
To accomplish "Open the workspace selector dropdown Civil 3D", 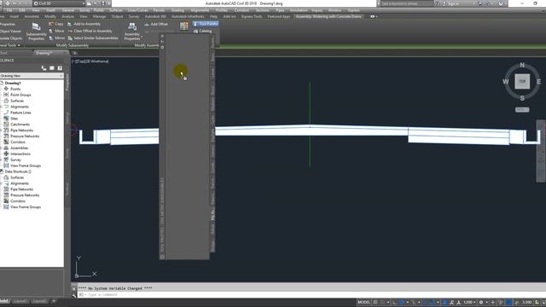I will pos(59,3).
